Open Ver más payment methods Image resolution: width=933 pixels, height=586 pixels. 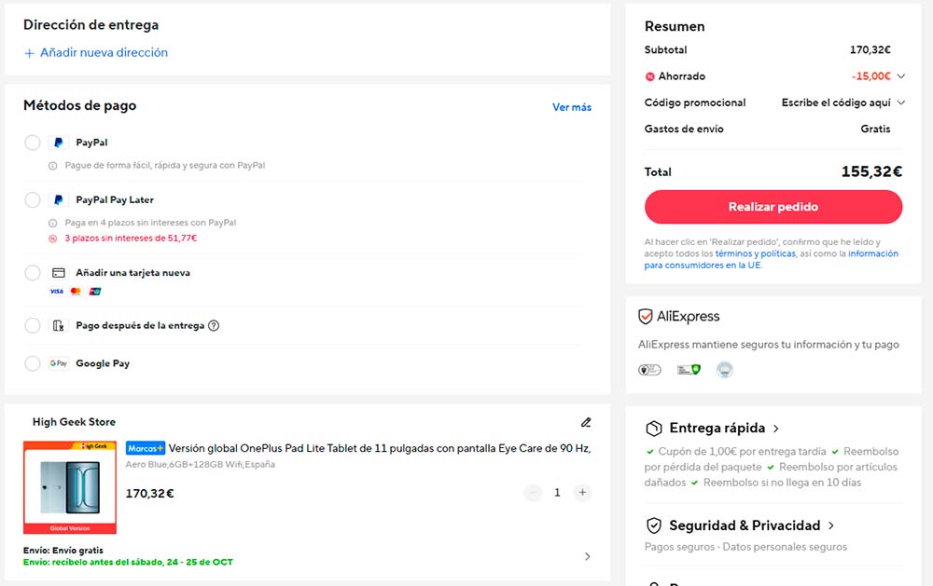[x=571, y=107]
